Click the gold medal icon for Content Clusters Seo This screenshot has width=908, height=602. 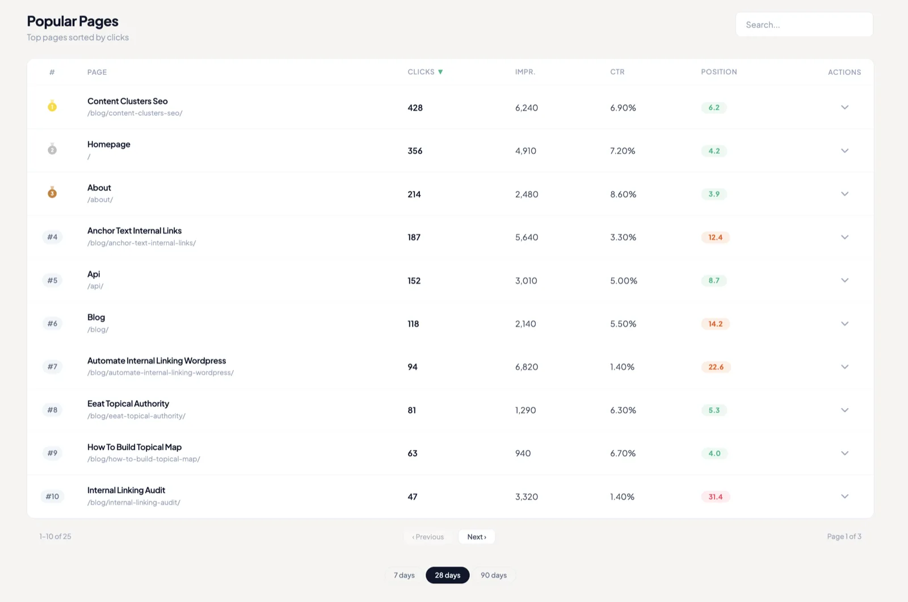tap(52, 106)
